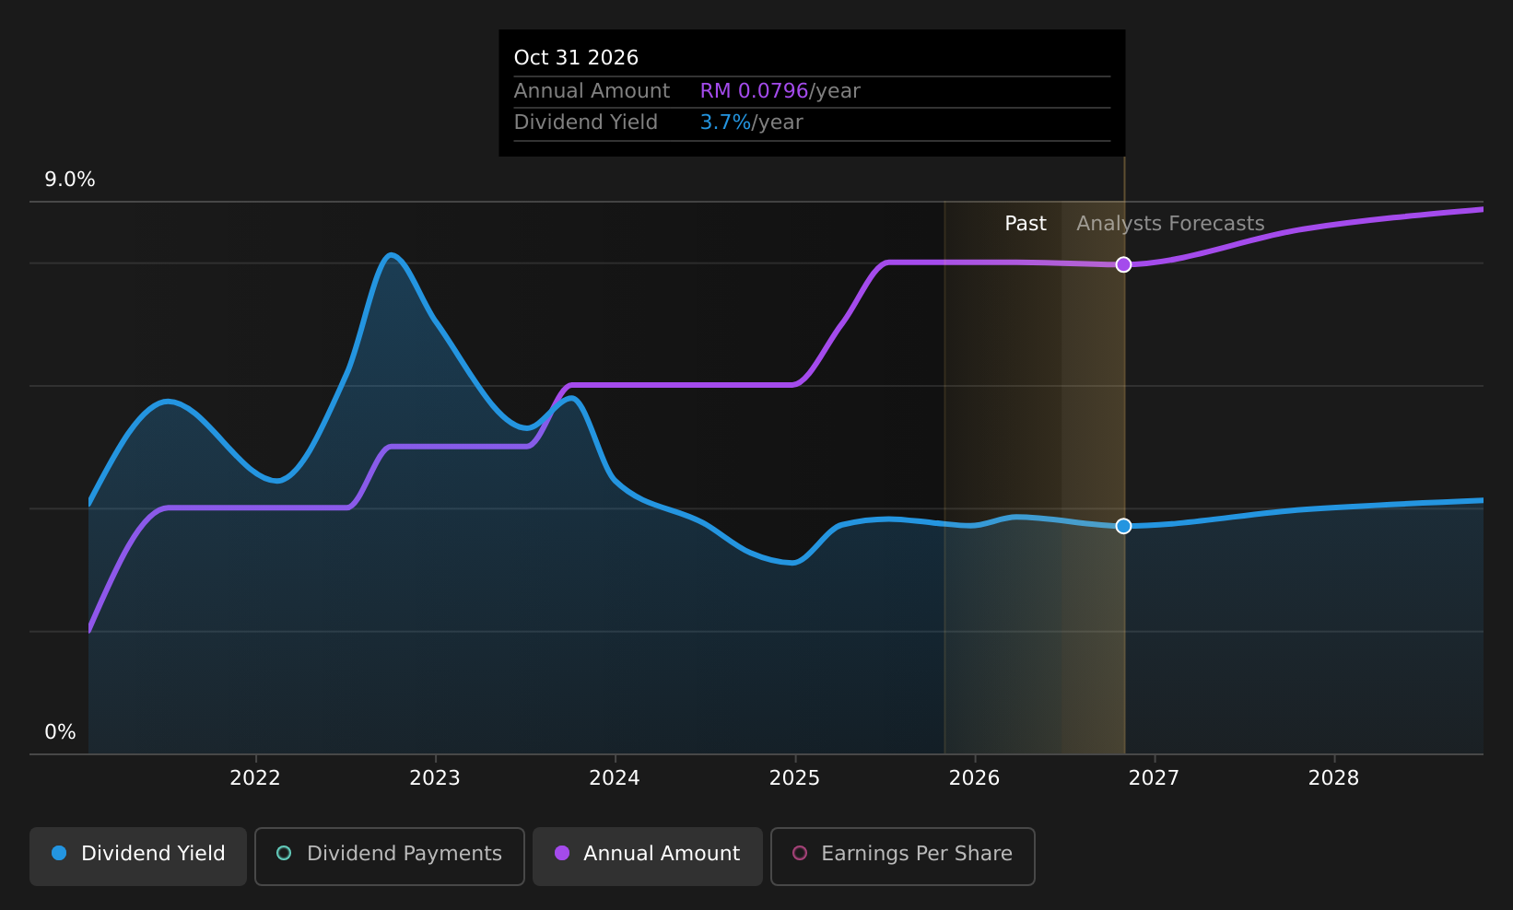The width and height of the screenshot is (1513, 910).
Task: Click the Analysts Forecasts label
Action: coord(1170,224)
